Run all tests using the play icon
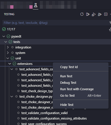The image size is (111, 125). tap(88, 14)
